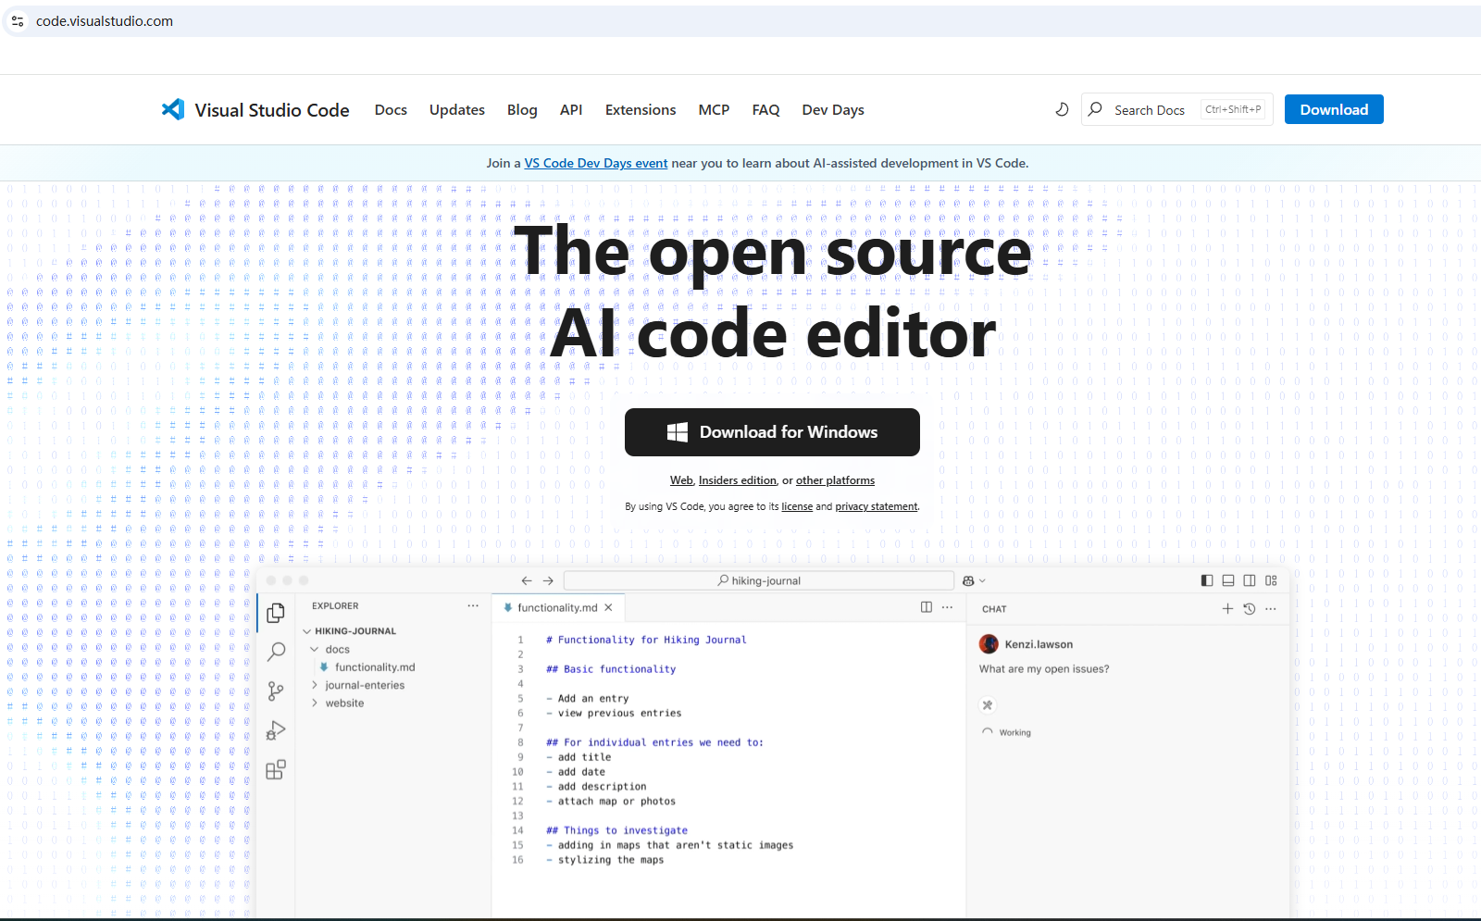Click the browser address bar URL
This screenshot has height=921, width=1481.
pyautogui.click(x=105, y=21)
